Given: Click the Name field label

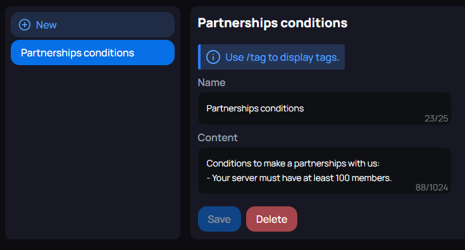Looking at the screenshot, I should tap(211, 82).
